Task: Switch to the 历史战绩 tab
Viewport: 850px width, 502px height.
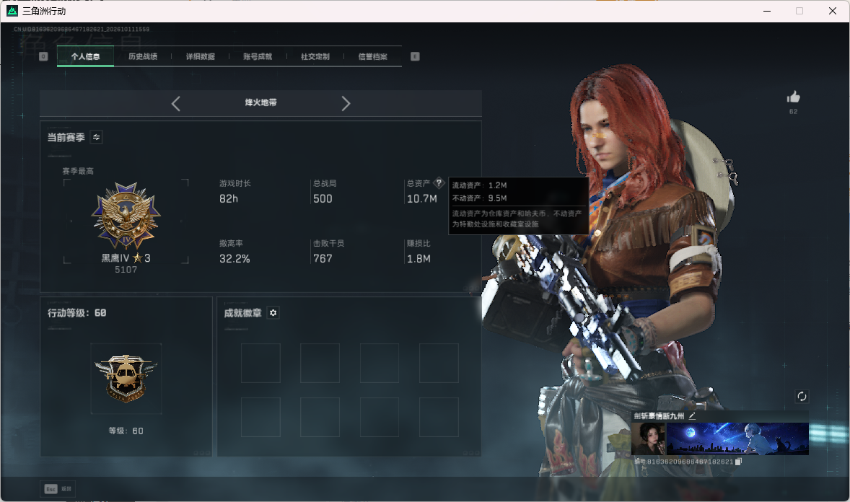Action: tap(143, 56)
